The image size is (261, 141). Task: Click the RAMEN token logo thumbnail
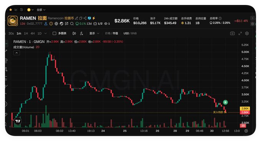click(x=13, y=21)
